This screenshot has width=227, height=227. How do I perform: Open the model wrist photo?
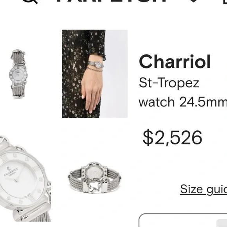[95, 74]
